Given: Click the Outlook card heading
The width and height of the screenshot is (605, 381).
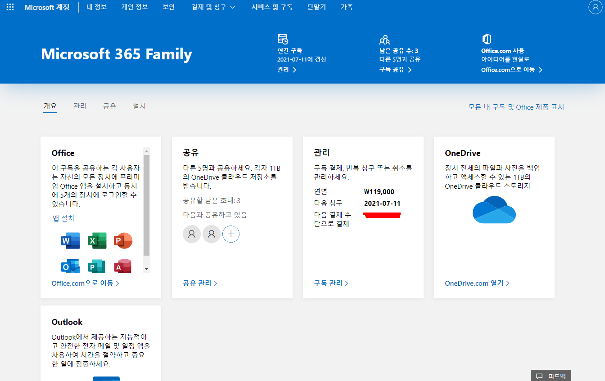Looking at the screenshot, I should [x=67, y=322].
